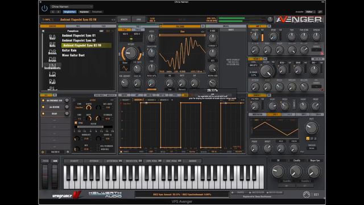The image size is (364, 205).
Task: Open the LFO trigger mode dropdown
Action: click(312, 148)
